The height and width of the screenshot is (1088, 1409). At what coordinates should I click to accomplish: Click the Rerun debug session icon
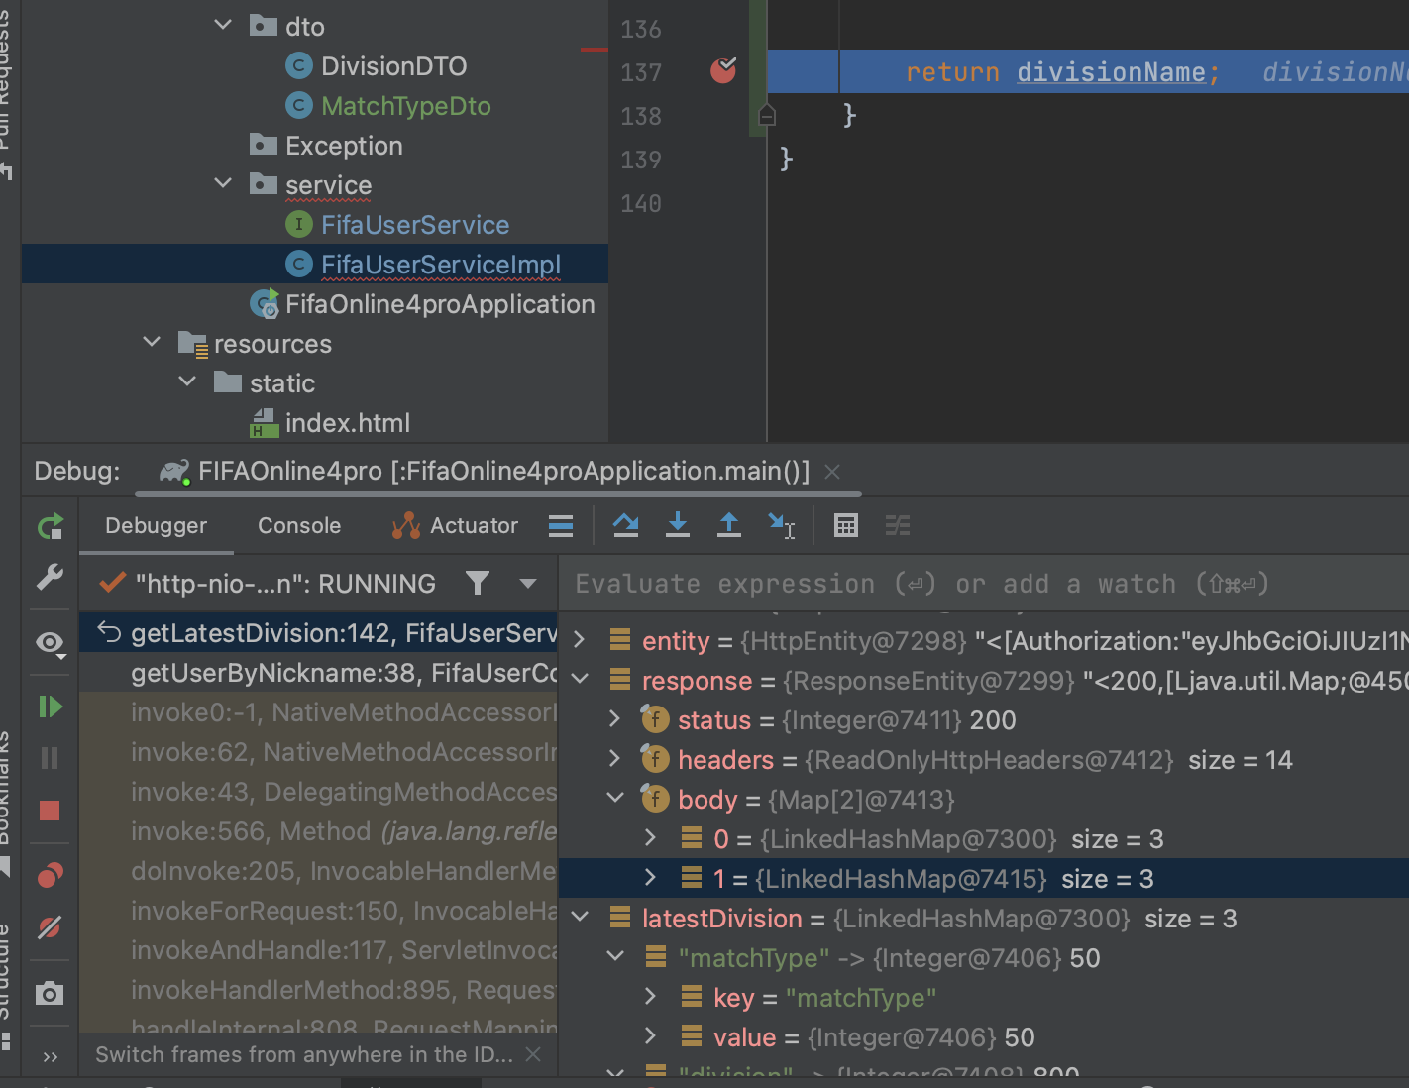(50, 526)
